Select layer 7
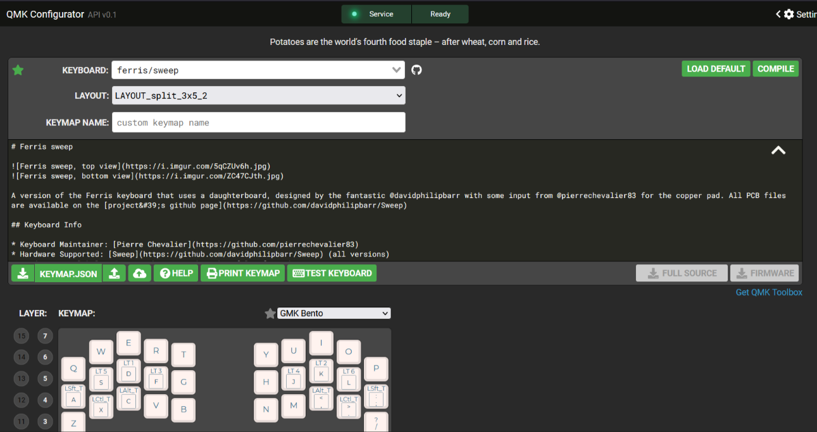This screenshot has width=817, height=432. 44,336
